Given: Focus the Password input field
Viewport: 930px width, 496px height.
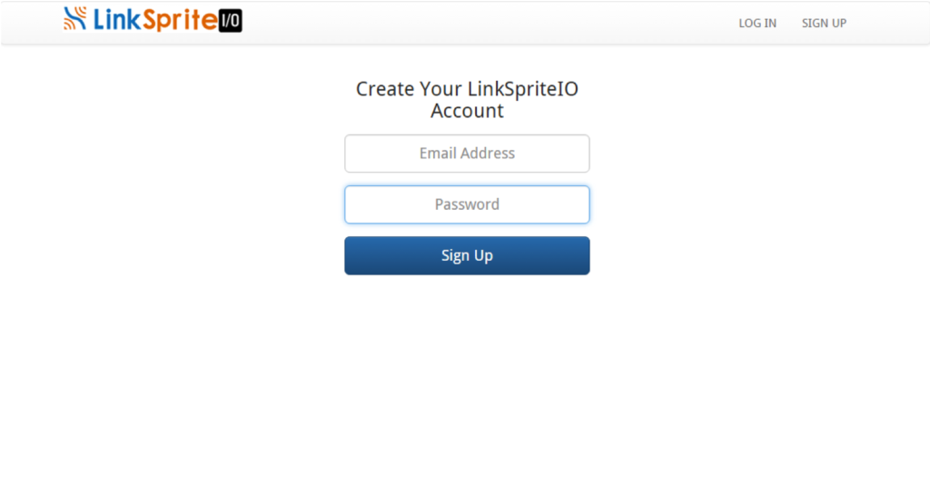Looking at the screenshot, I should click(467, 204).
